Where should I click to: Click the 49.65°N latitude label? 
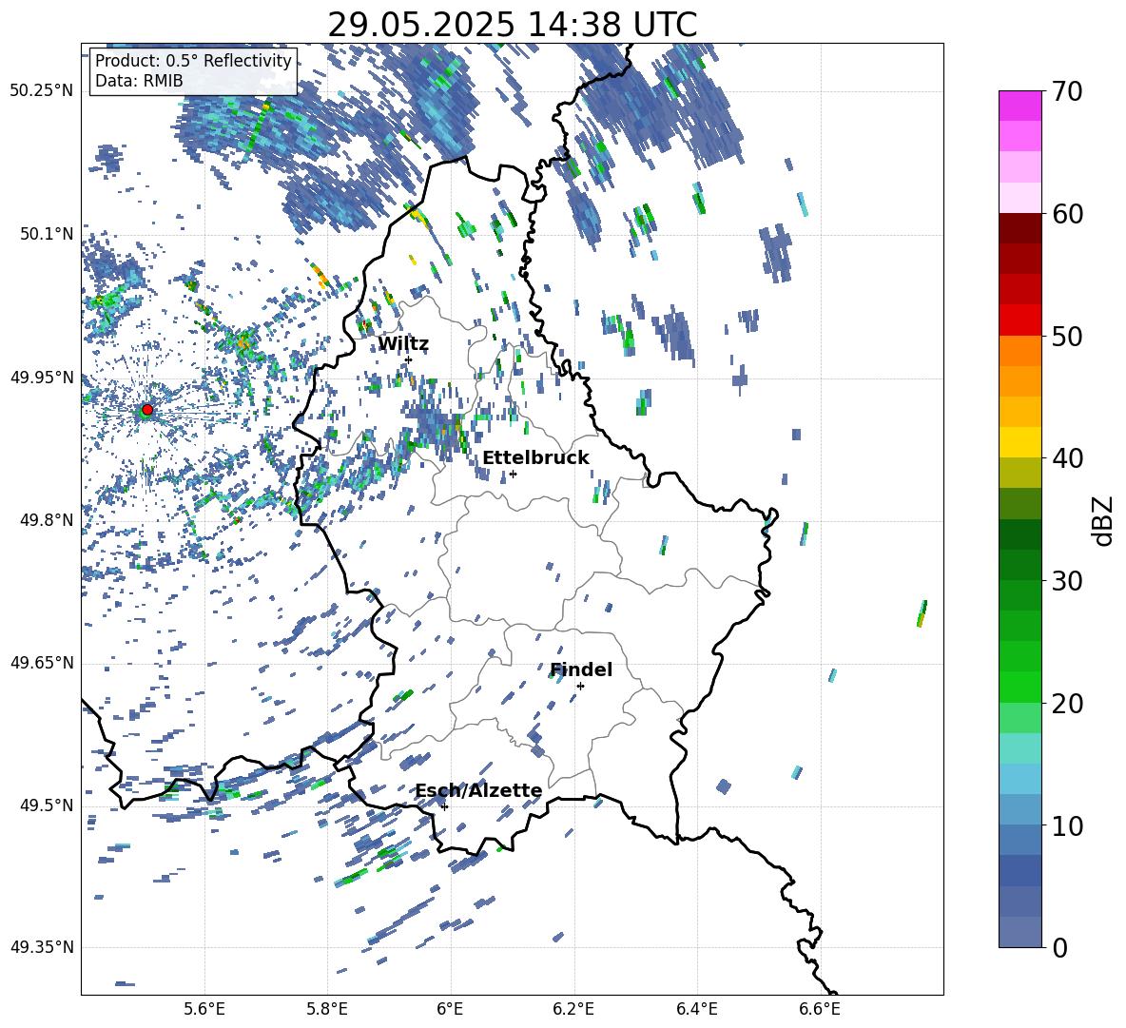point(42,663)
